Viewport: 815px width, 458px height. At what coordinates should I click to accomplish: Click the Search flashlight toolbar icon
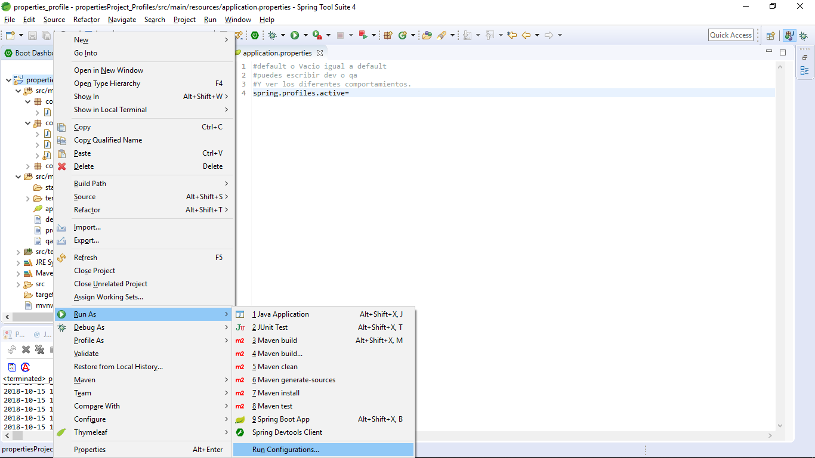(x=442, y=35)
